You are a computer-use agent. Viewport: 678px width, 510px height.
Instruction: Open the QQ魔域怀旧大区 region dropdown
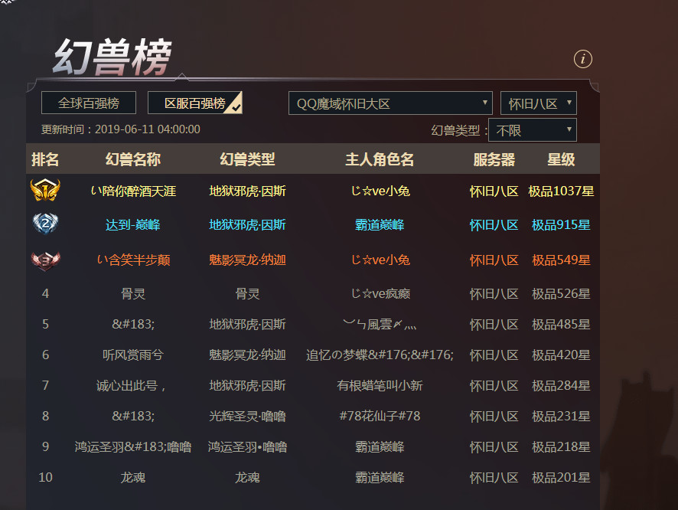[390, 103]
